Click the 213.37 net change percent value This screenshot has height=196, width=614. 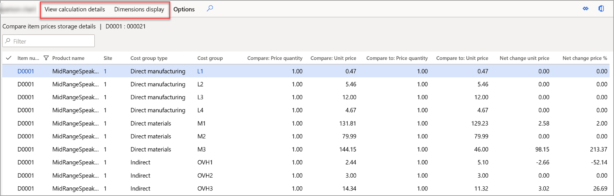pos(599,150)
